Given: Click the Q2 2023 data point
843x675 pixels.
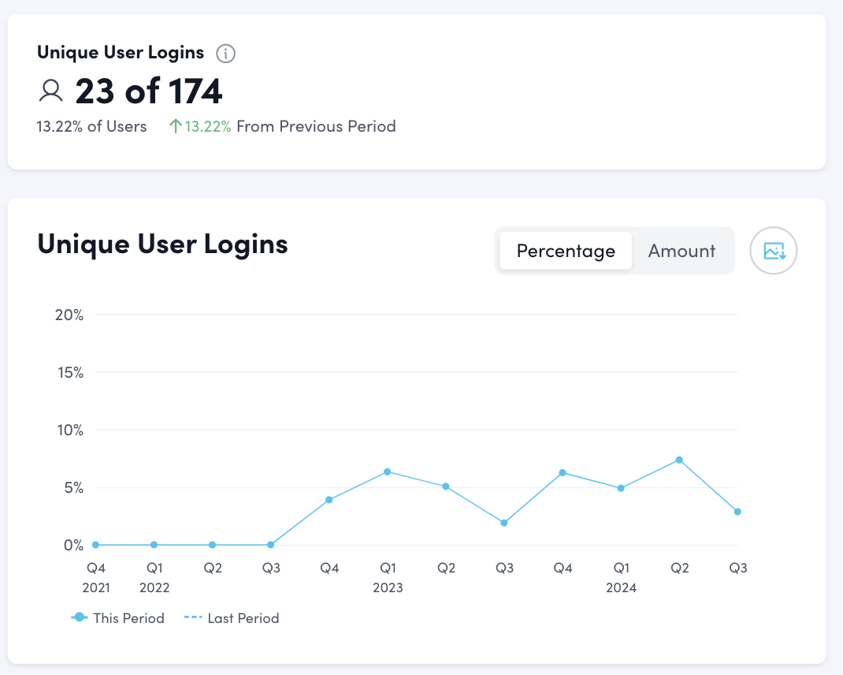Looking at the screenshot, I should click(x=446, y=487).
